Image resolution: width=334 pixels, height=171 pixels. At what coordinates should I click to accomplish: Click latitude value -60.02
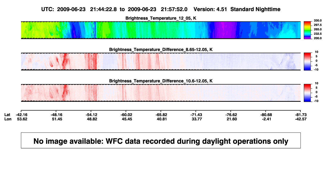pos(126,115)
